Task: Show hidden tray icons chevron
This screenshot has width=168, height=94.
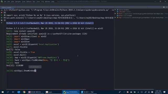Action: pos(124,92)
